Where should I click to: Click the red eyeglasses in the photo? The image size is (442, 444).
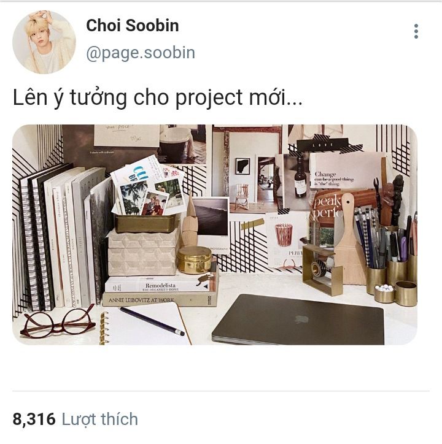pos(58,322)
